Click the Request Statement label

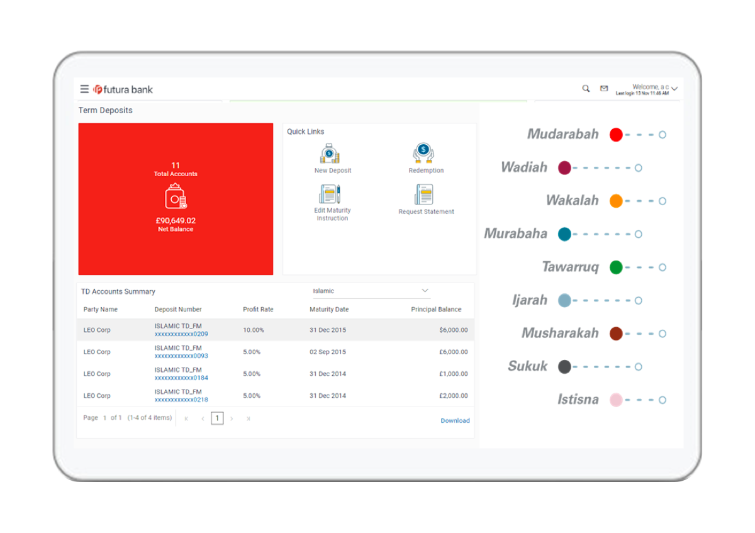tap(426, 212)
